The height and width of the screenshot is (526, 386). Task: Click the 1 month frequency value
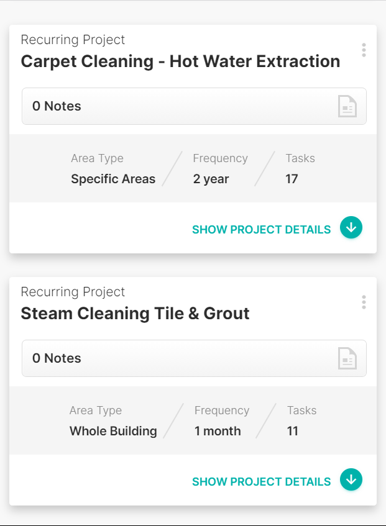point(218,431)
